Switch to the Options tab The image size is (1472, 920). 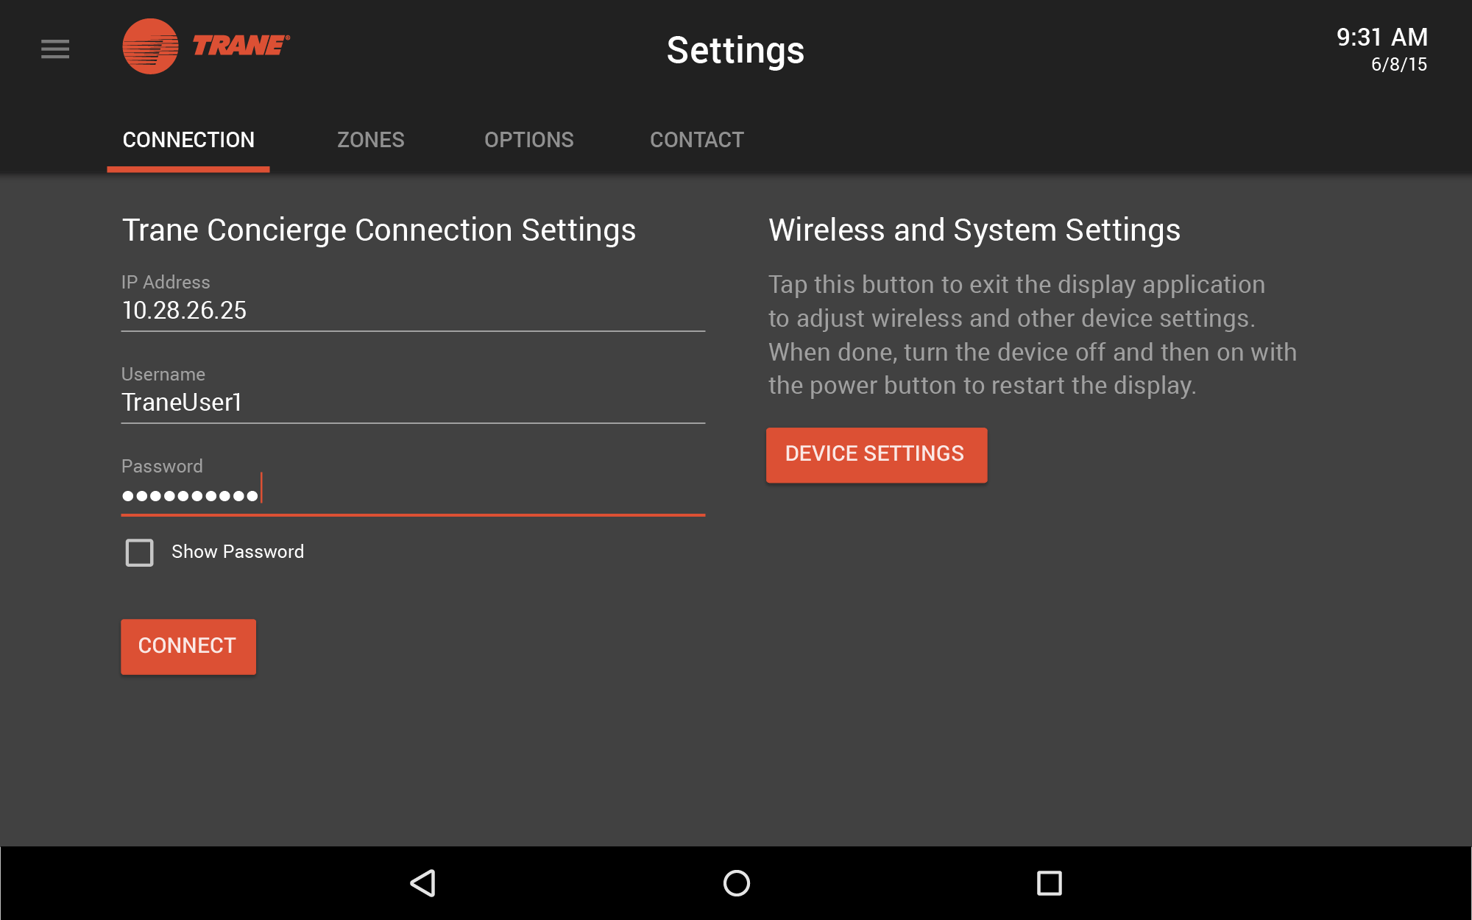pyautogui.click(x=528, y=140)
